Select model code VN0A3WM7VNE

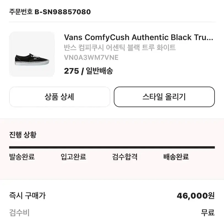coord(91,58)
